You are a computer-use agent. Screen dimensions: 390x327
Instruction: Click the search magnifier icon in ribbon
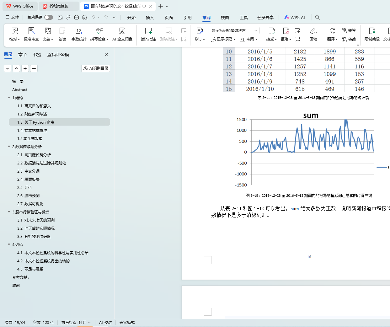tap(318, 17)
